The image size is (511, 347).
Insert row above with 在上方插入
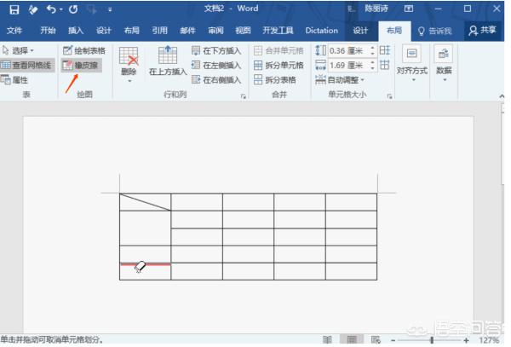pos(168,61)
